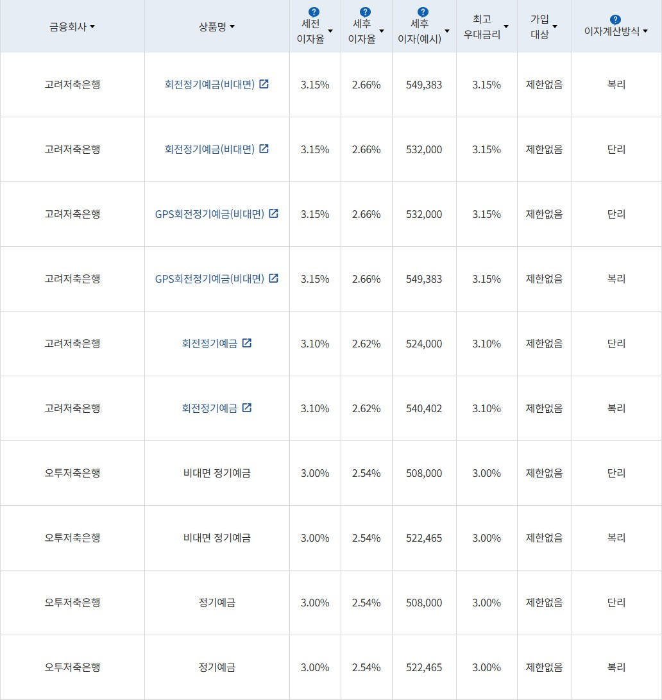Click external link icon beside GPS회전정기예금(비대면)
The width and height of the screenshot is (662, 700).
tap(275, 214)
